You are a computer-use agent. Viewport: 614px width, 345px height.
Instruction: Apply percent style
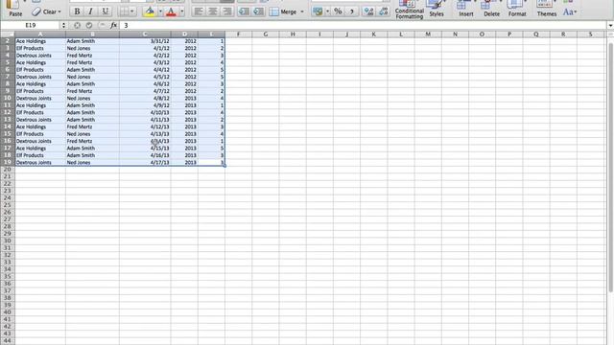(x=338, y=11)
